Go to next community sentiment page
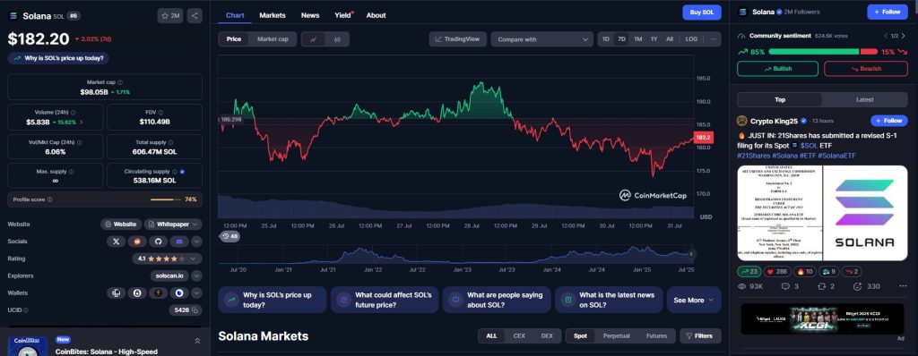The width and height of the screenshot is (918, 356). (x=905, y=37)
